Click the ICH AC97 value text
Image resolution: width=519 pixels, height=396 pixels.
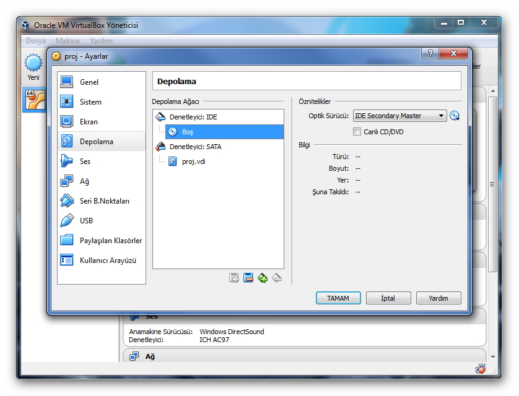click(x=214, y=340)
